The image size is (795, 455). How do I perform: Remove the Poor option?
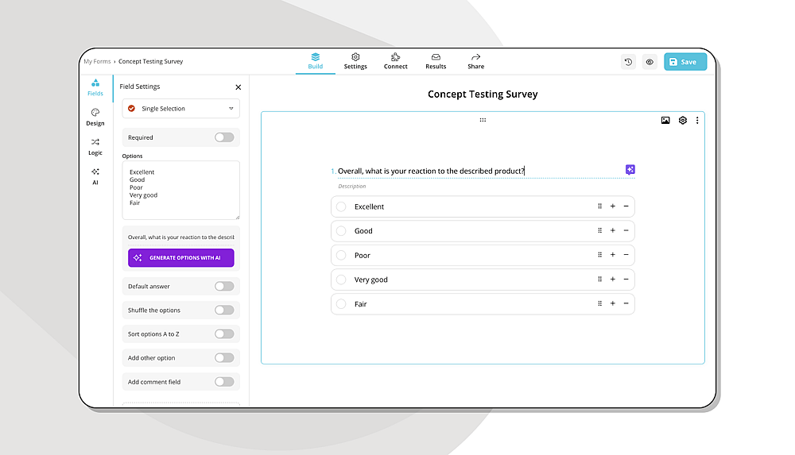626,255
